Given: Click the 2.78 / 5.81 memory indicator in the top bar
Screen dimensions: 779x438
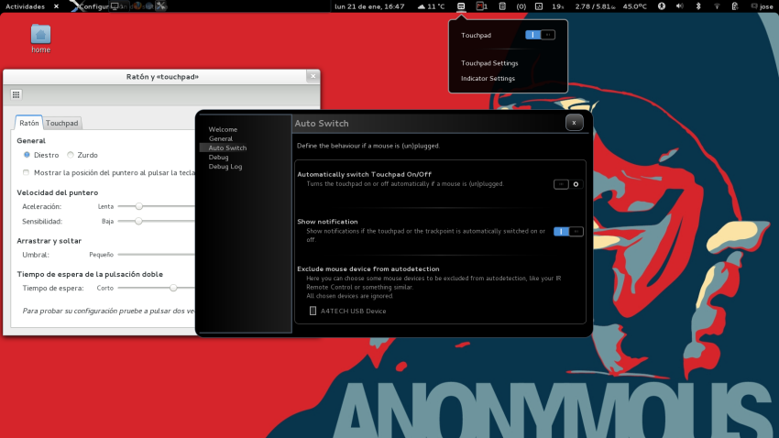Looking at the screenshot, I should click(595, 6).
